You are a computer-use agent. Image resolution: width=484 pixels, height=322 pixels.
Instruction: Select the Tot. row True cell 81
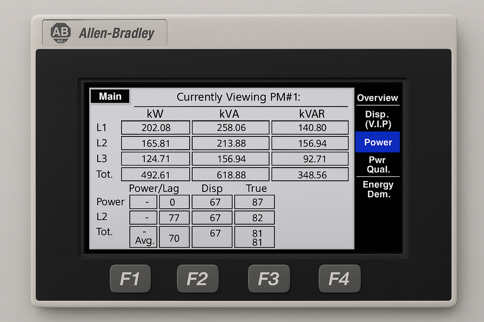pos(254,237)
